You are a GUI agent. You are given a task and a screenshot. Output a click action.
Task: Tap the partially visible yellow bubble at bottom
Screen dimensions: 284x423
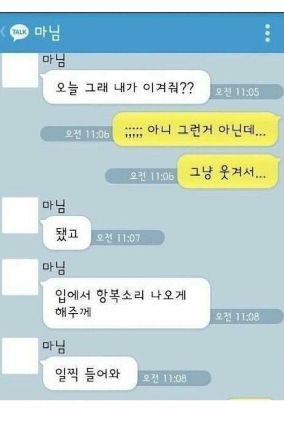click(x=251, y=398)
